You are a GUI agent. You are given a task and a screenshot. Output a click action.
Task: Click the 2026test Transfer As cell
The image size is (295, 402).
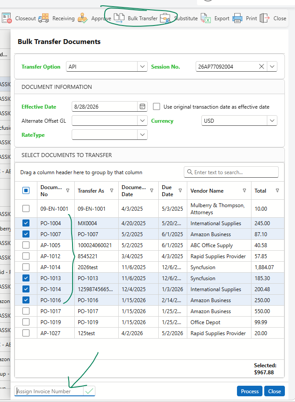tap(96, 267)
